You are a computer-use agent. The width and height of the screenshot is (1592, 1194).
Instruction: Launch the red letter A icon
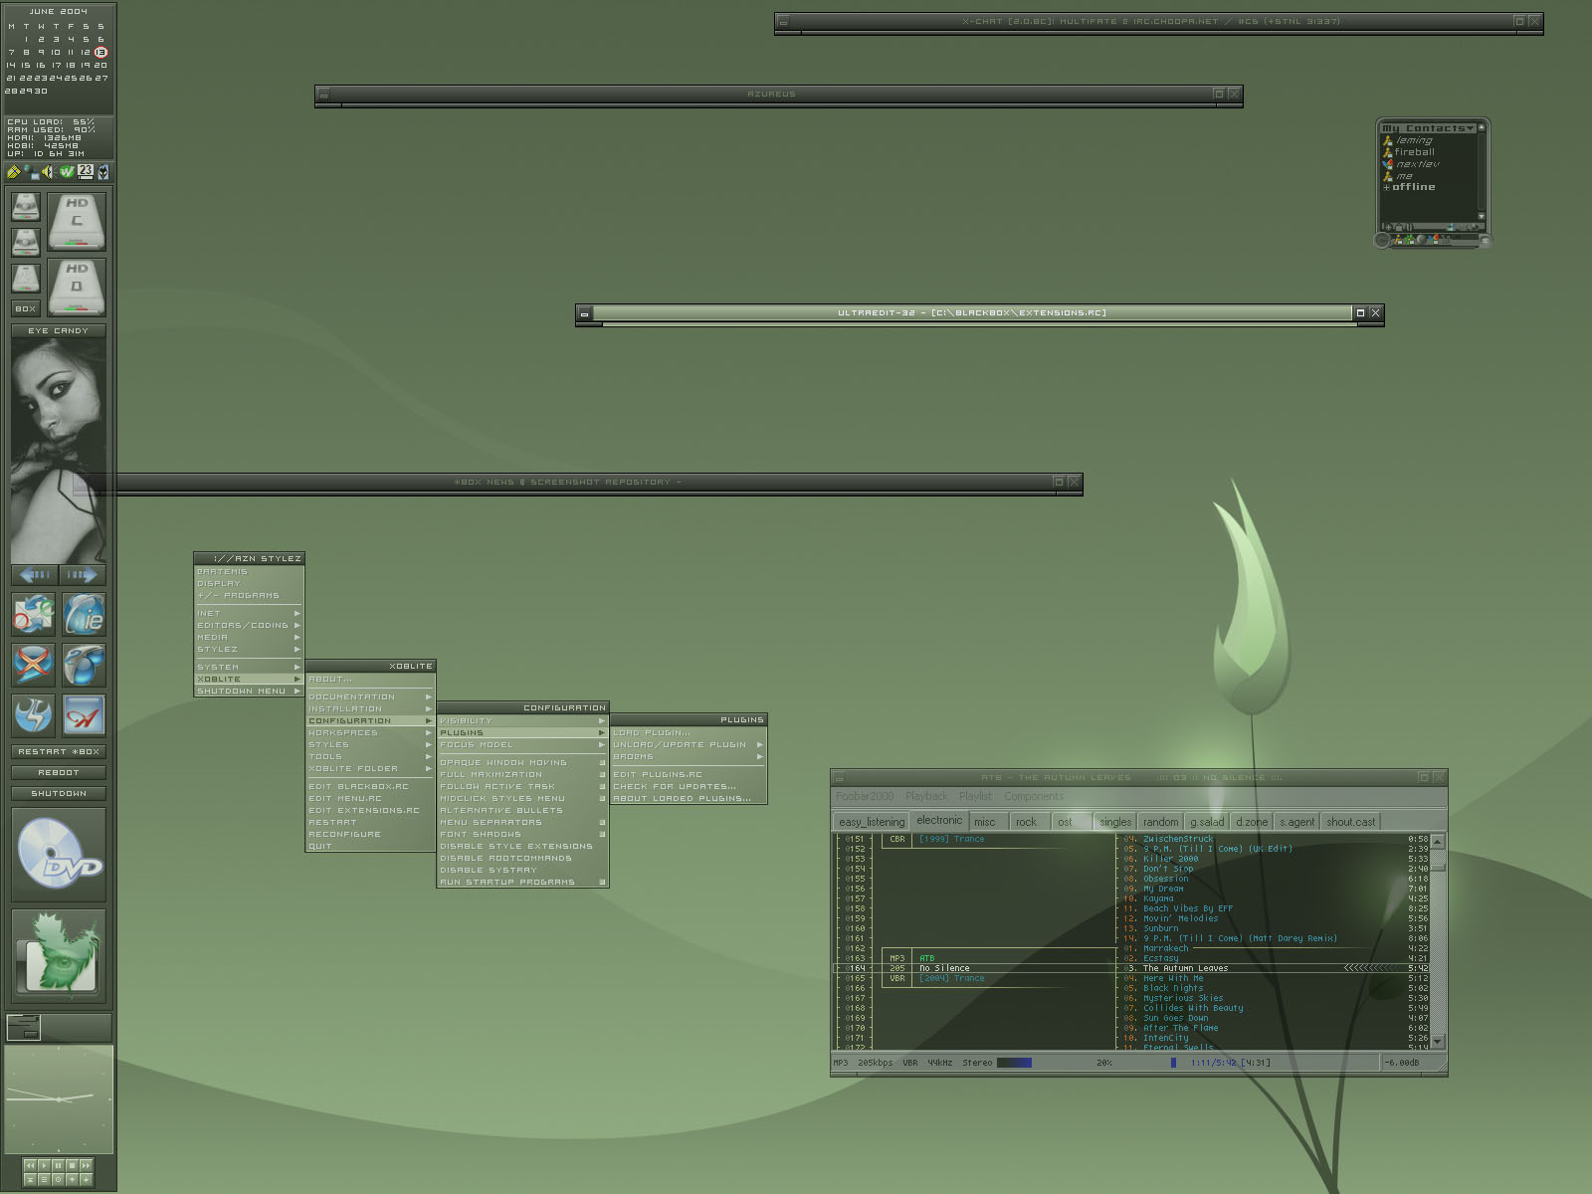pos(84,714)
